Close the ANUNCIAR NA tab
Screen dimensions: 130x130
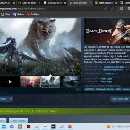[14, 3]
